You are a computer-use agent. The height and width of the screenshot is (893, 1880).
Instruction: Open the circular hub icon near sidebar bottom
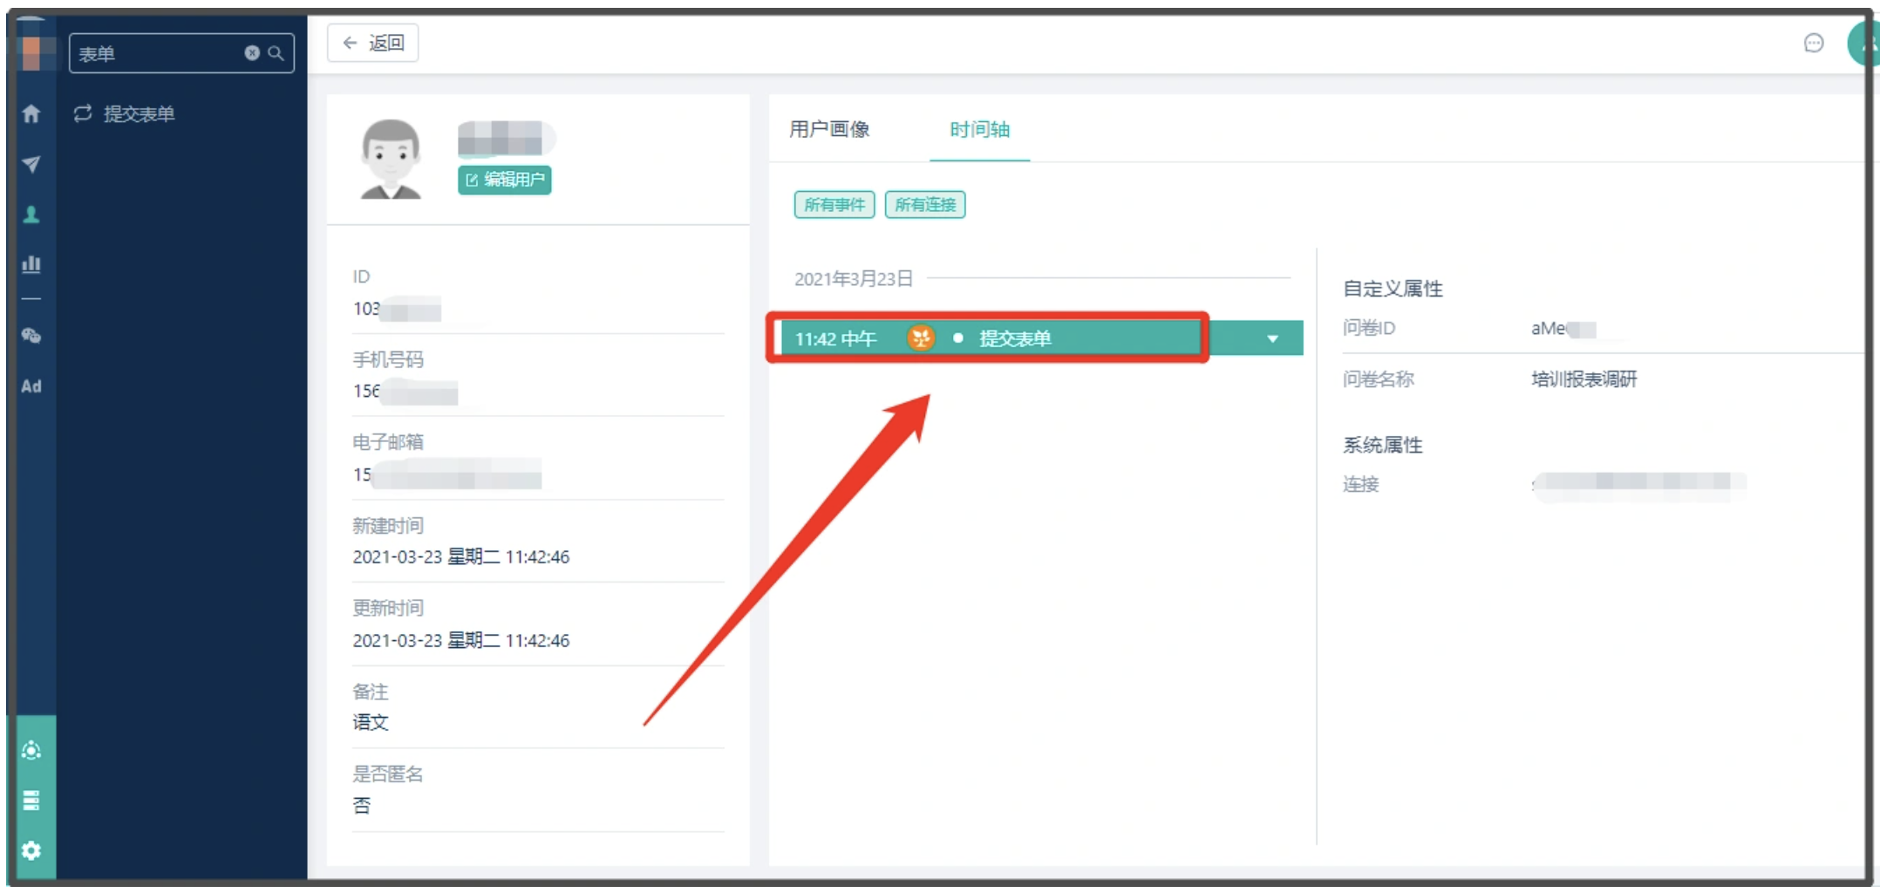click(x=31, y=750)
